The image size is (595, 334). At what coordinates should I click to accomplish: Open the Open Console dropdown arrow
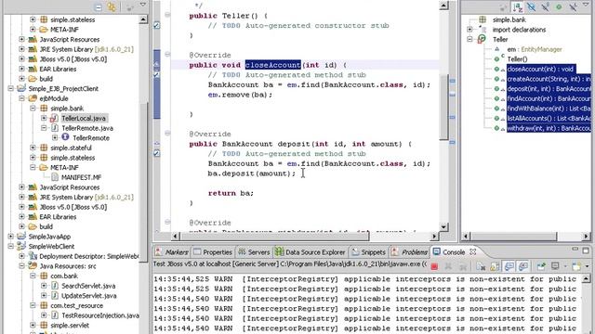click(587, 266)
